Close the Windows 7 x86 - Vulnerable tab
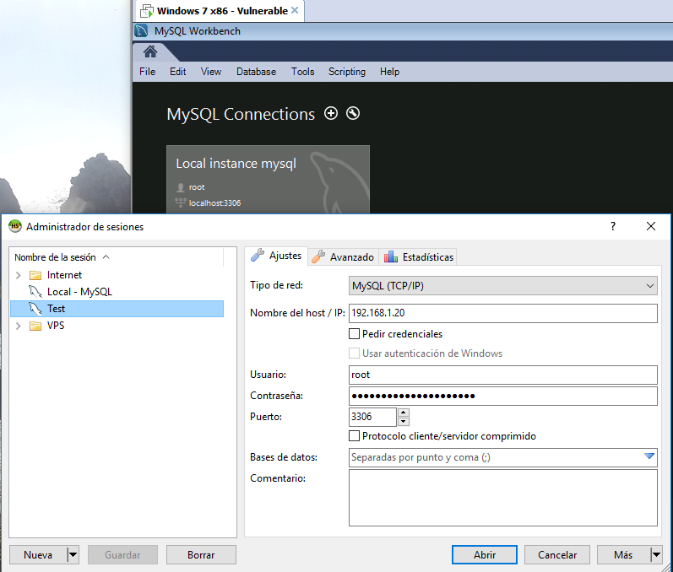The width and height of the screenshot is (673, 572). tap(295, 10)
